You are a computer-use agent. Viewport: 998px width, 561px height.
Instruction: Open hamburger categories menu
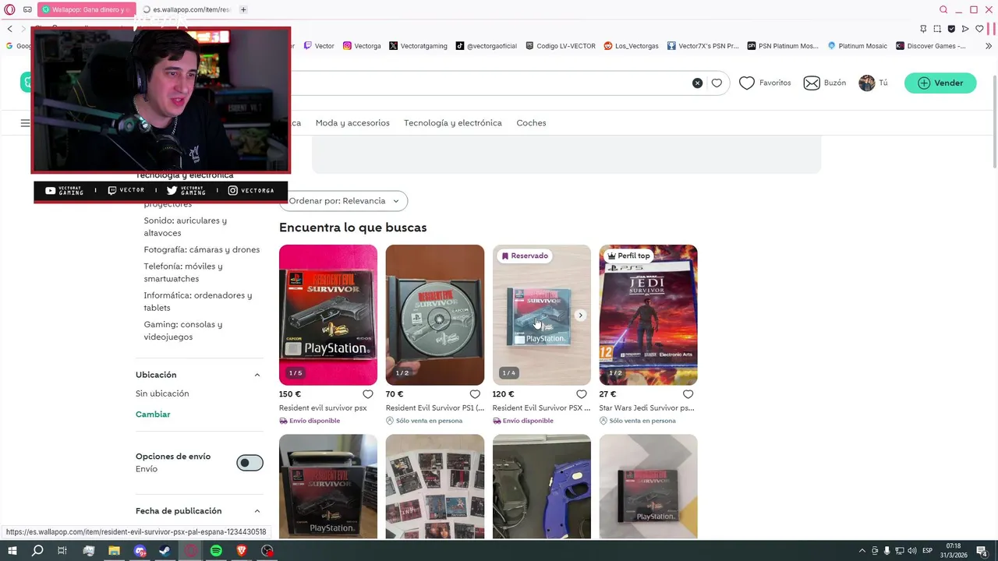point(25,123)
